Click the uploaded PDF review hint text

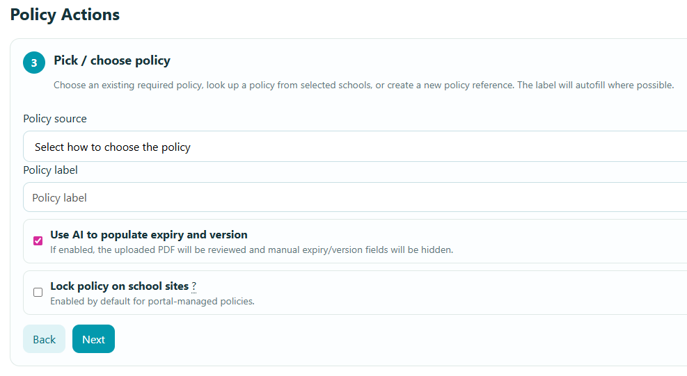click(251, 250)
